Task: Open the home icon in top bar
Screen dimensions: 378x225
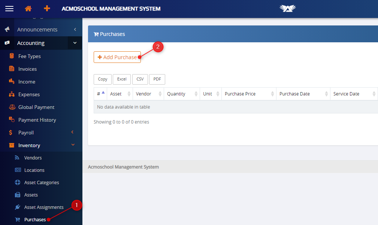Action: coord(28,9)
